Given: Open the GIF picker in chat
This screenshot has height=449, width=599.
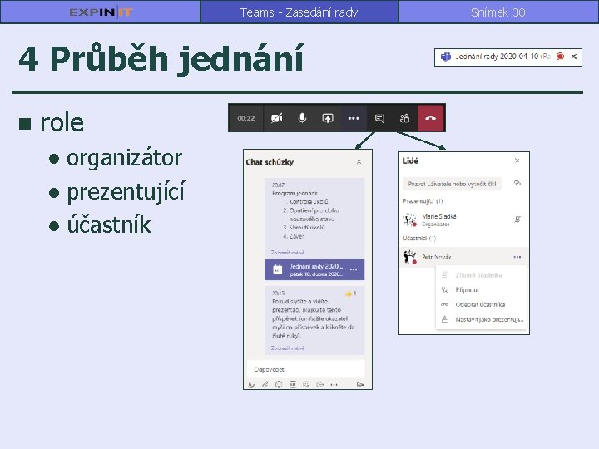Looking at the screenshot, I should click(293, 384).
